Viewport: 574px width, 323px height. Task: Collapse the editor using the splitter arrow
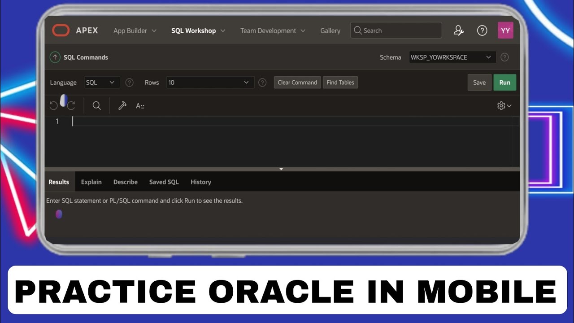point(281,169)
